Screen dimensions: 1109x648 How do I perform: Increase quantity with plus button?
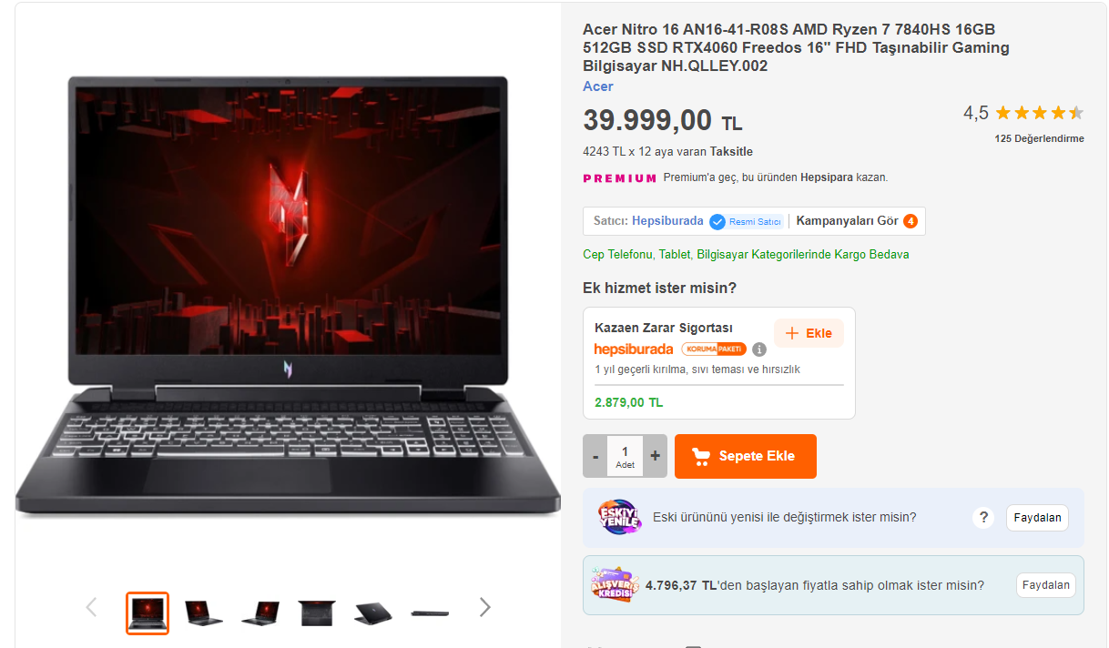pyautogui.click(x=655, y=456)
